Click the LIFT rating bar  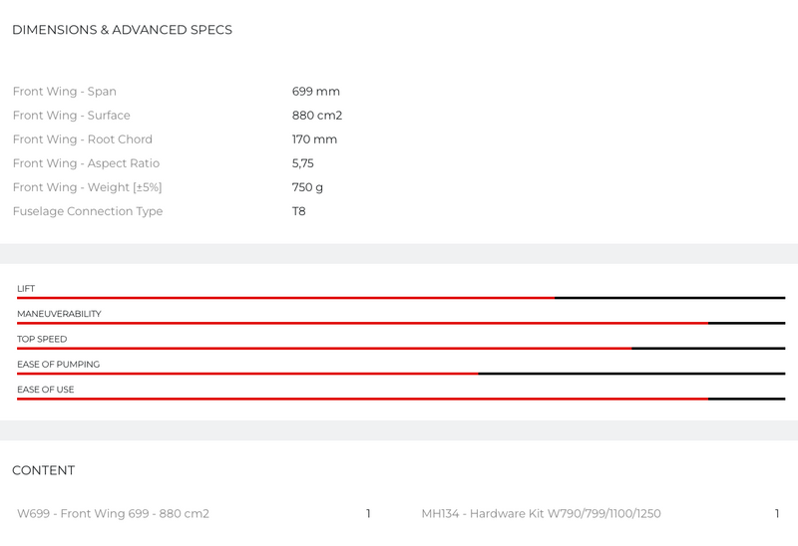pos(401,298)
